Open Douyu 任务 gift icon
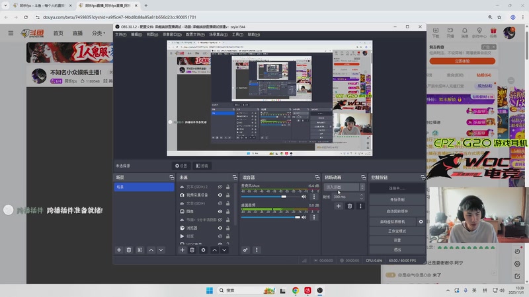 click(493, 32)
